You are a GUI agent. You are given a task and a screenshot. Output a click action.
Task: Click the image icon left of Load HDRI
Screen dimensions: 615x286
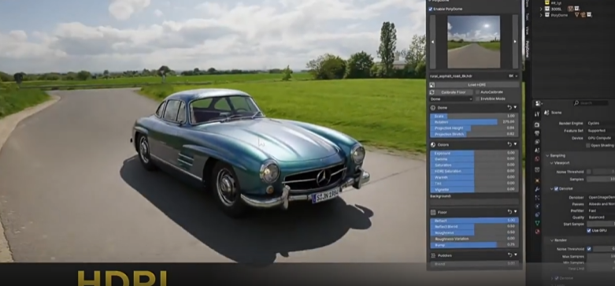432,85
